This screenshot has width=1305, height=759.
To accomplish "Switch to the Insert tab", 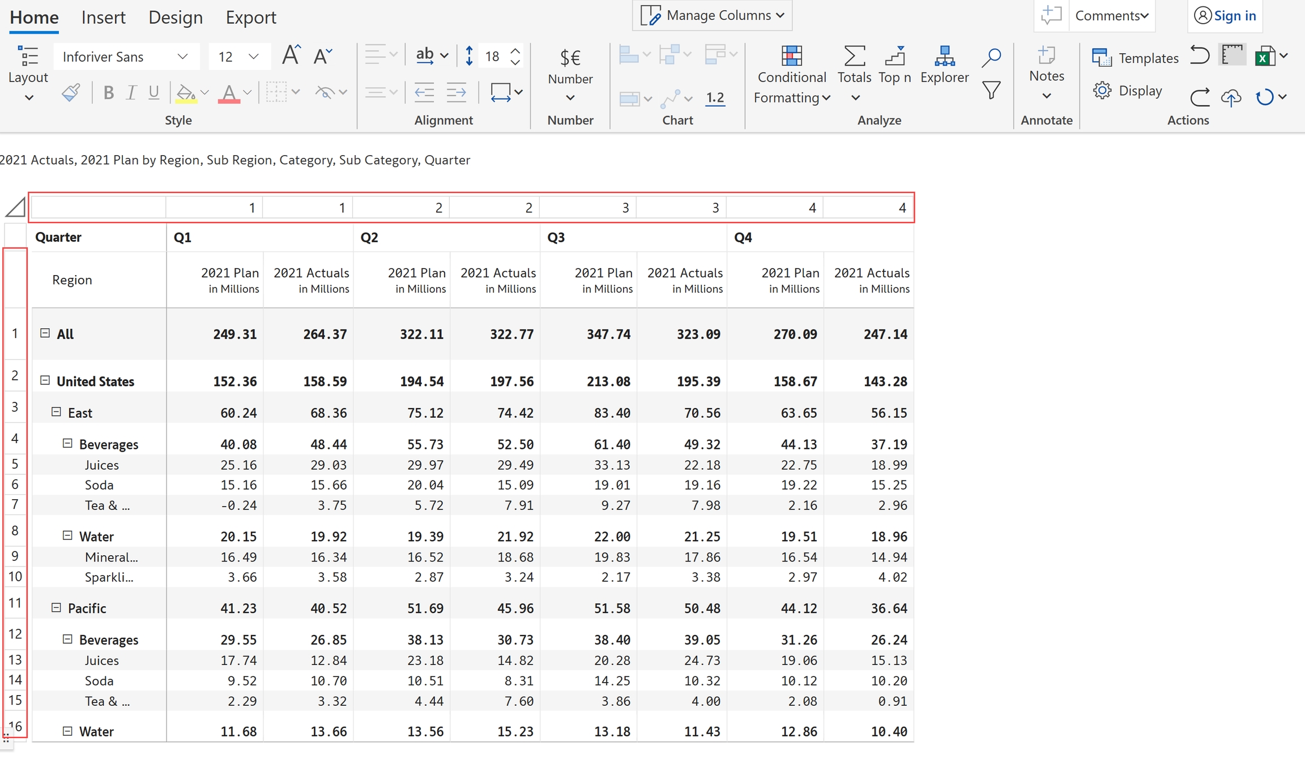I will point(103,17).
